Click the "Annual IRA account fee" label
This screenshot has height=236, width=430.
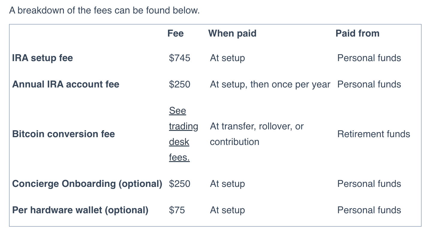(66, 84)
